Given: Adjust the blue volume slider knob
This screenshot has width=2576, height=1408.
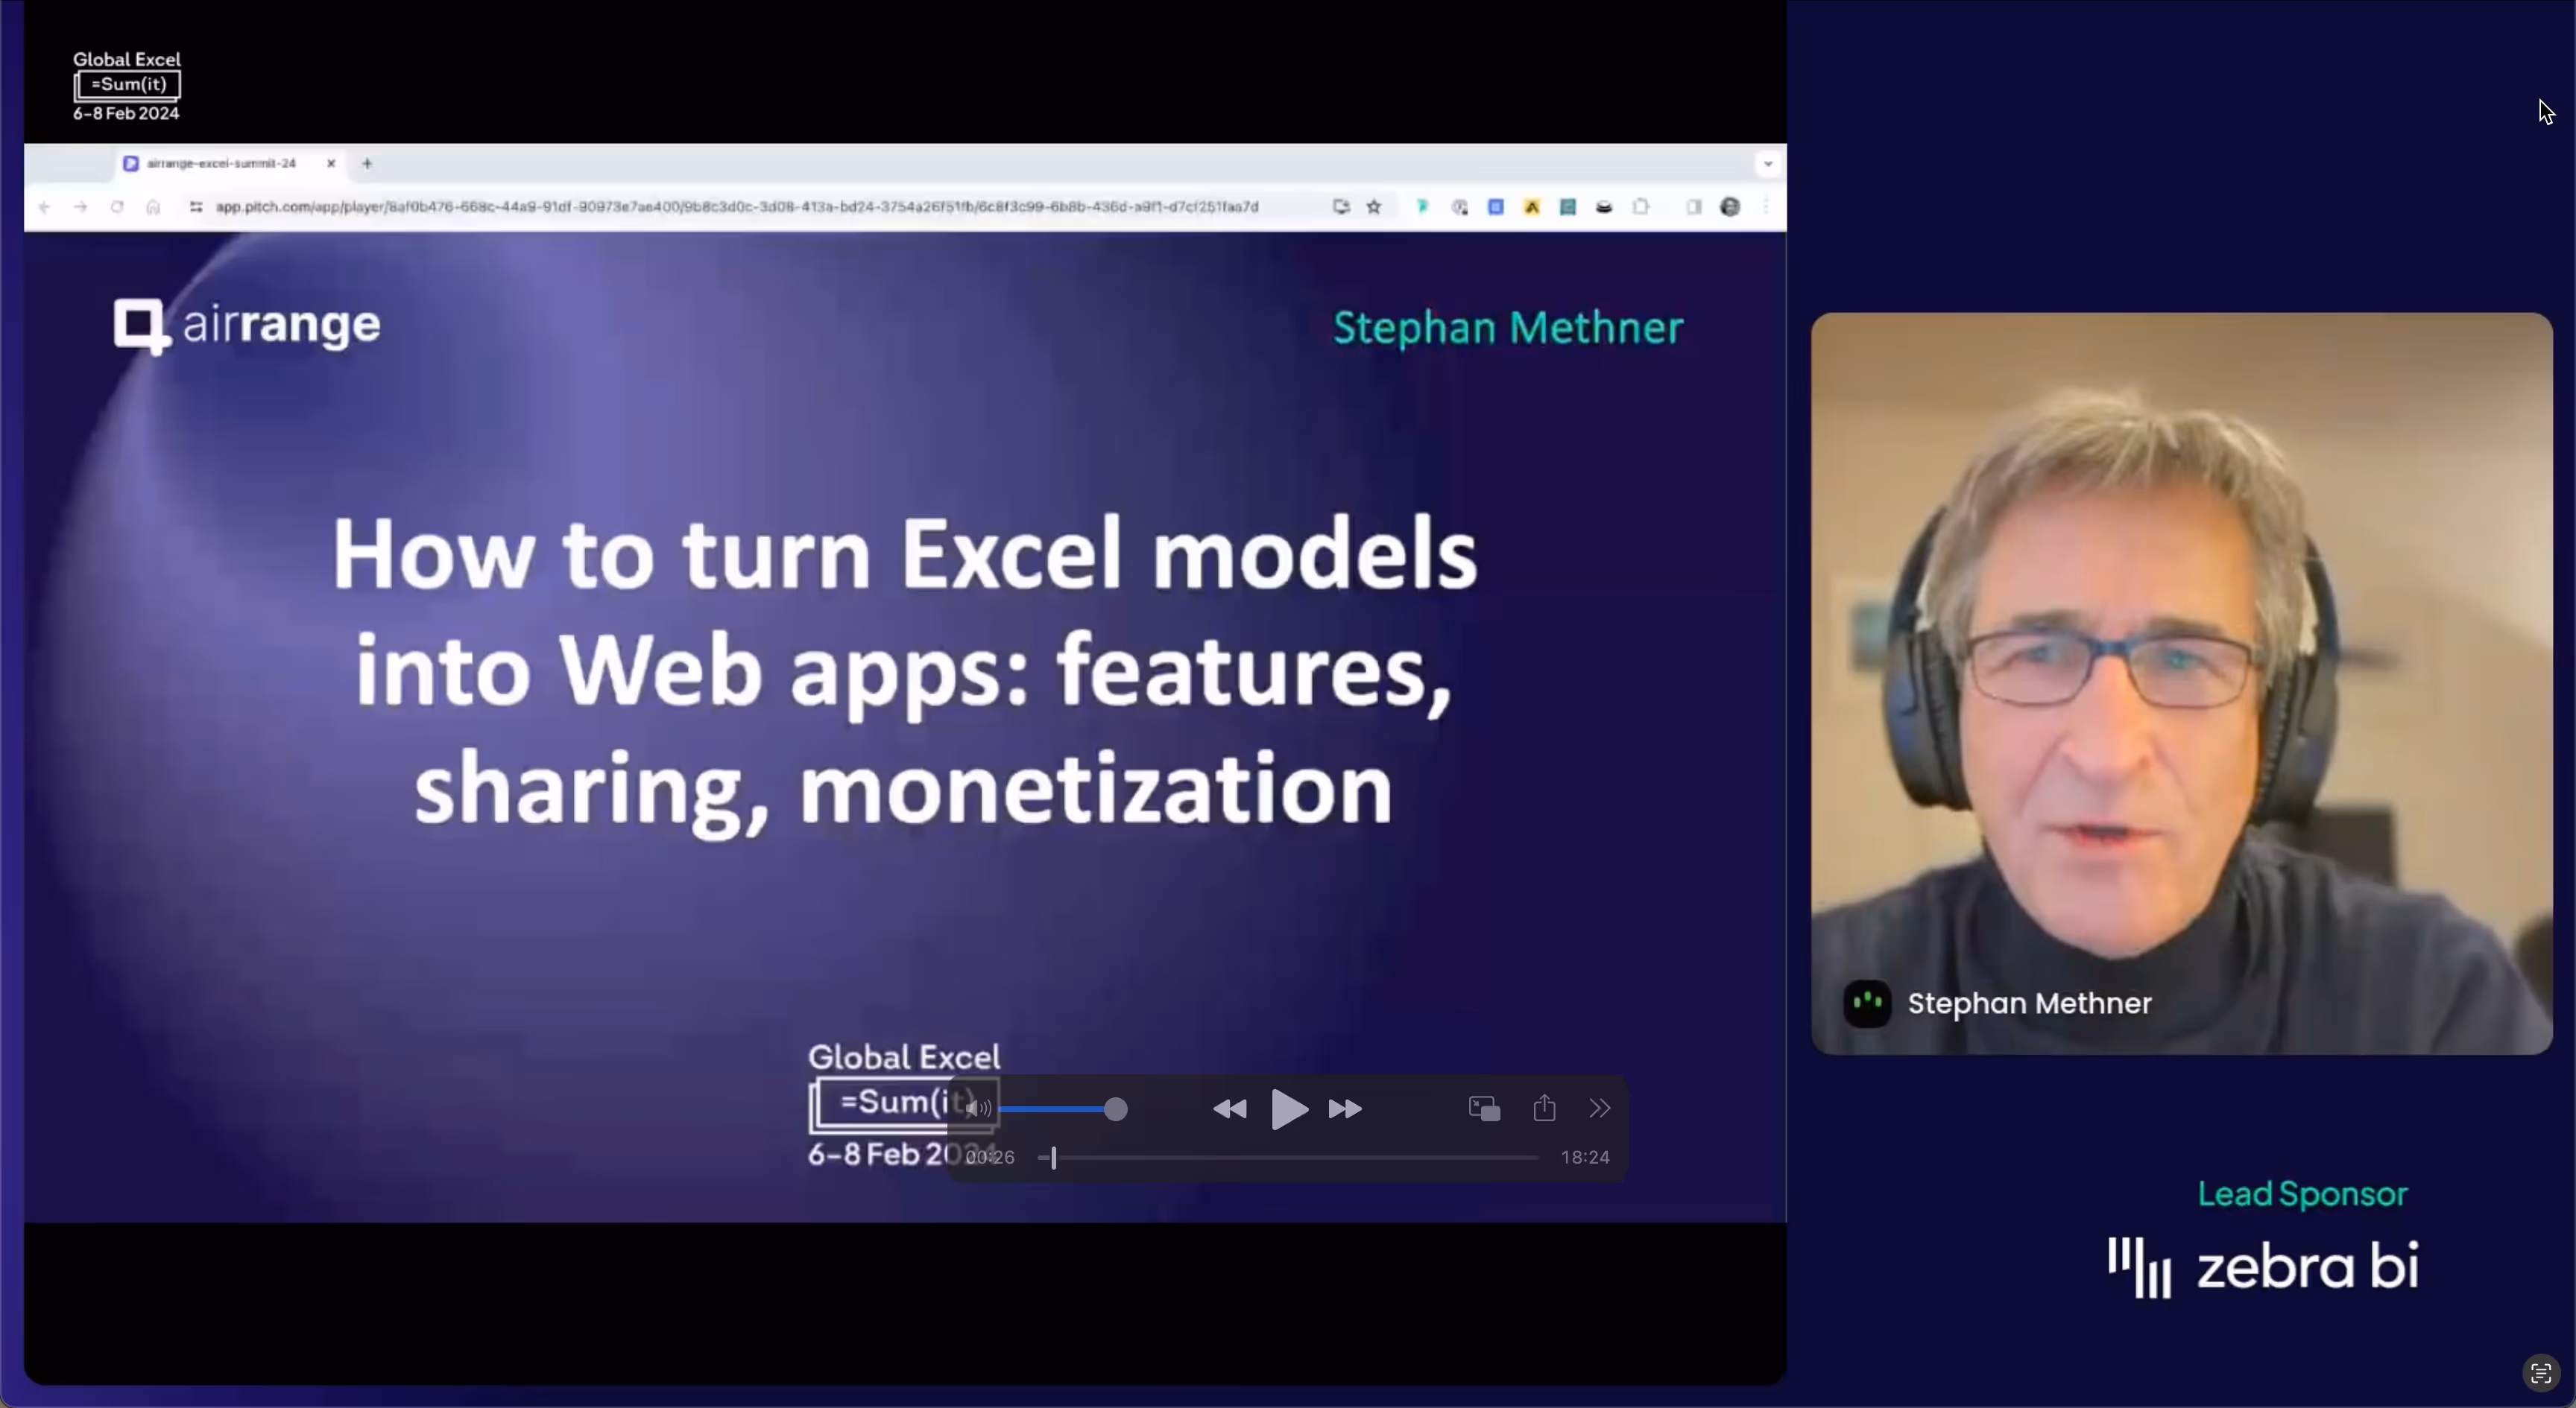Looking at the screenshot, I should point(1115,1109).
